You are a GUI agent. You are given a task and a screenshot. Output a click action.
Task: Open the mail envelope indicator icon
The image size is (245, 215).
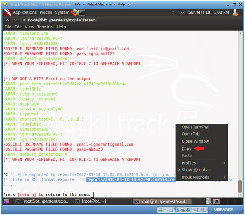182,12
